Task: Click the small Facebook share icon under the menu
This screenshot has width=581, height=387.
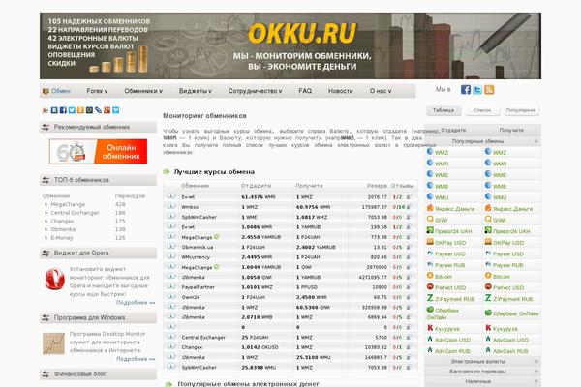Action: click(63, 110)
